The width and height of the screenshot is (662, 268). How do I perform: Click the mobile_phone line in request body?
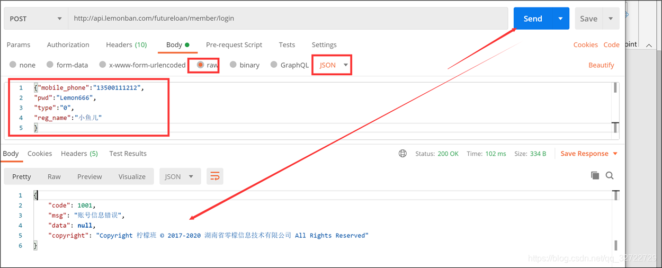click(x=89, y=88)
